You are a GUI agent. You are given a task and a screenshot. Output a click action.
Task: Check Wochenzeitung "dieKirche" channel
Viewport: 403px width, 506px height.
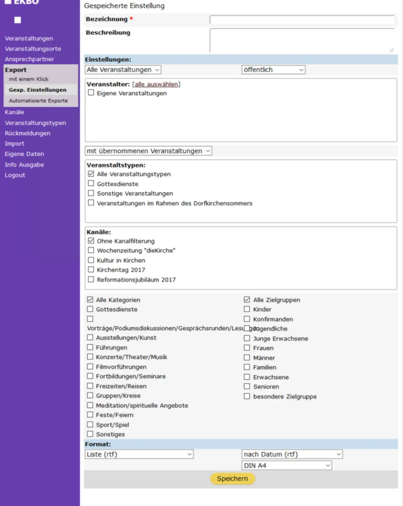[x=91, y=250]
